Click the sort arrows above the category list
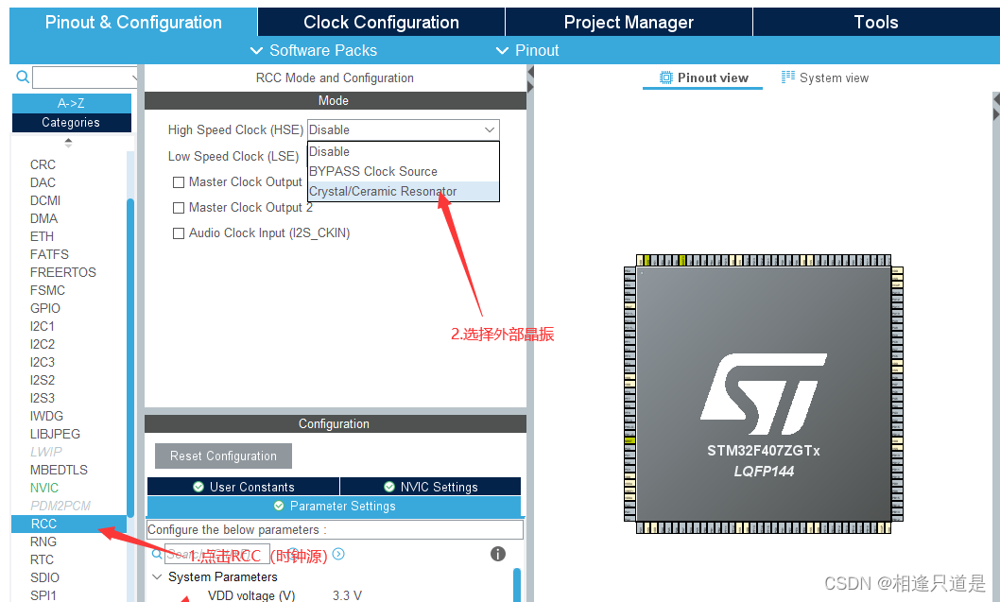 point(68,142)
